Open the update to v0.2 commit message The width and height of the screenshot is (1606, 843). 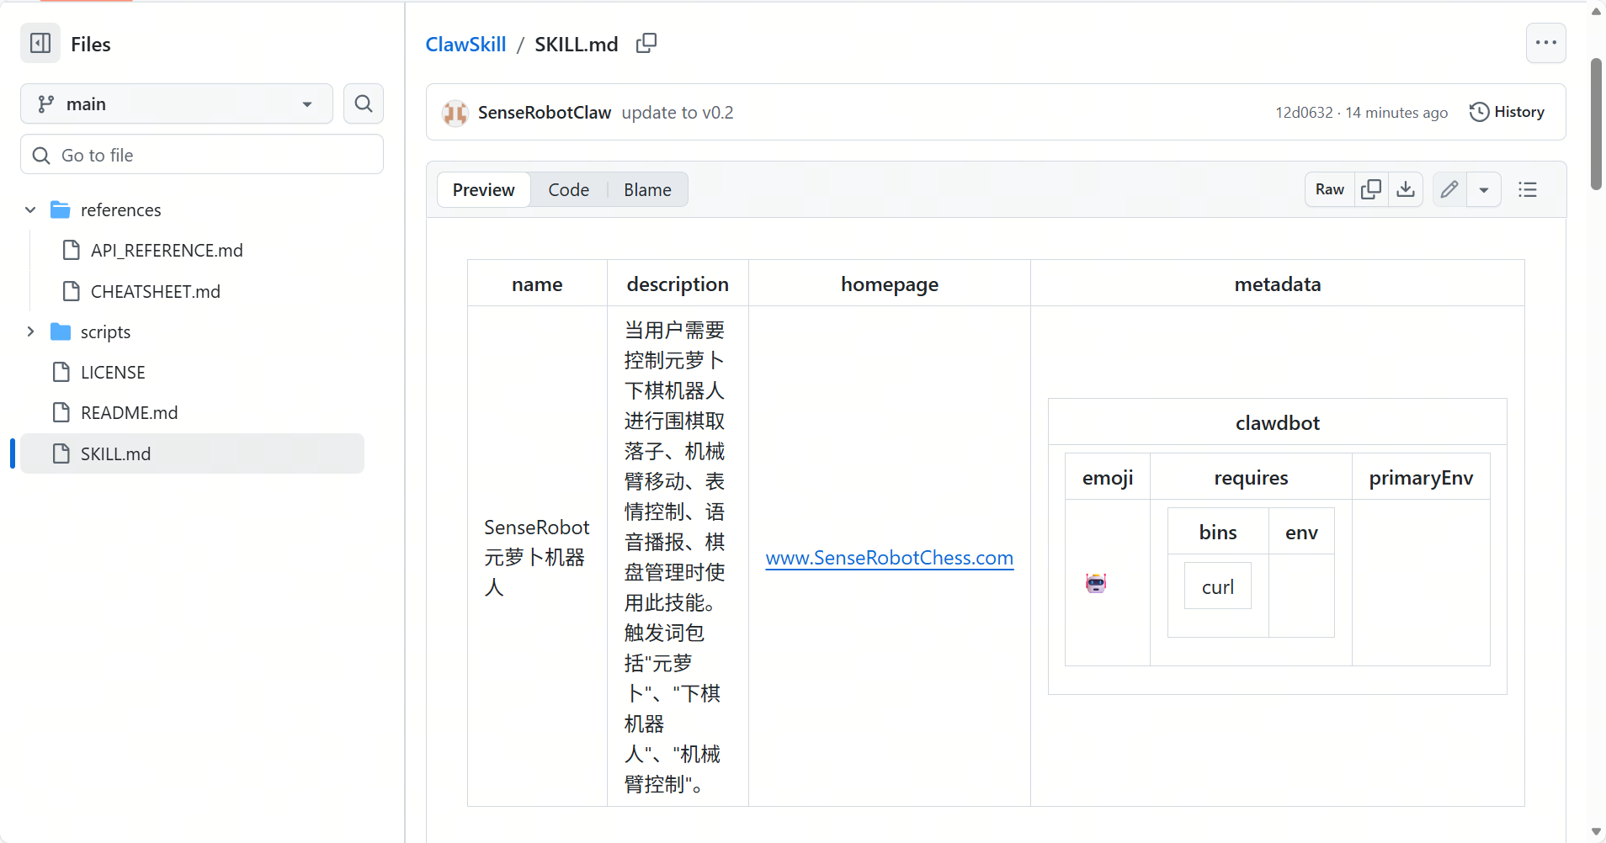[678, 112]
